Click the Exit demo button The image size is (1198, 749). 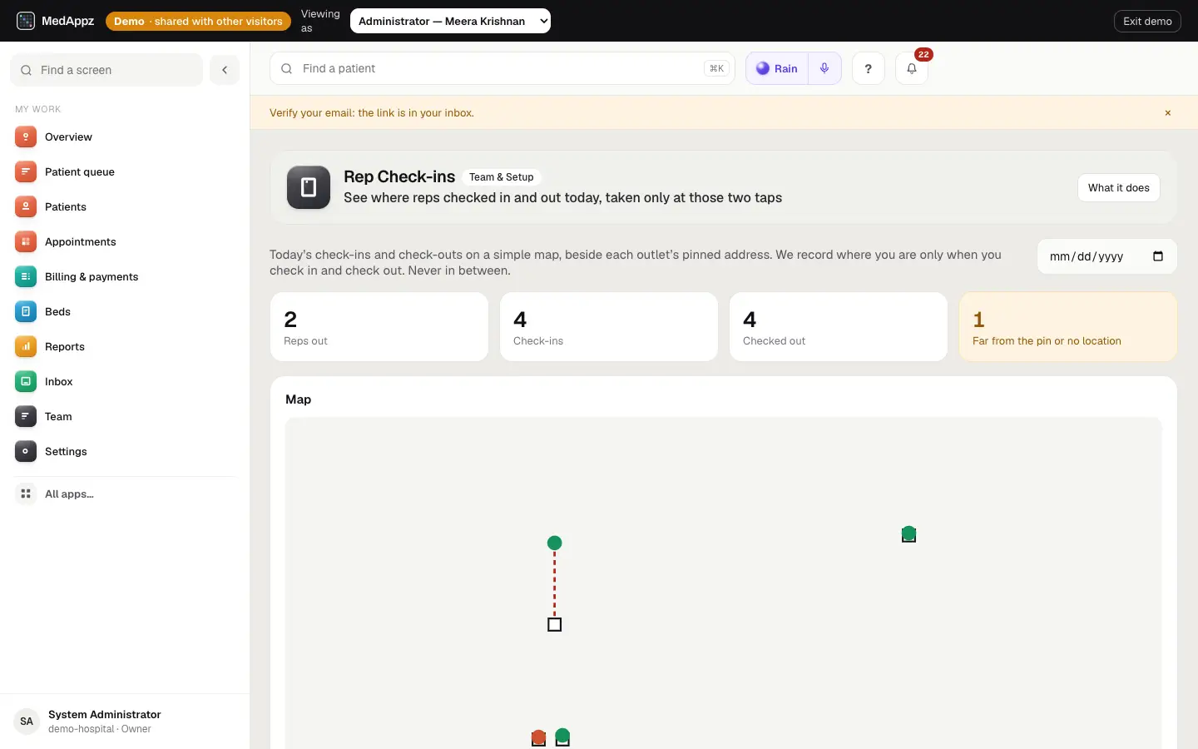(1147, 21)
